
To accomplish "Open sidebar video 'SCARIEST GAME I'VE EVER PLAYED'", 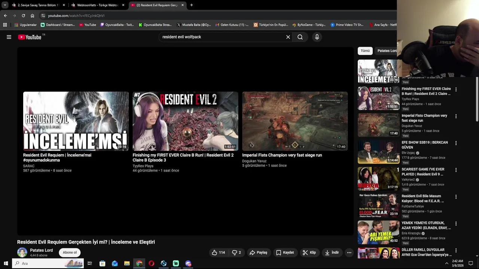I will pyautogui.click(x=423, y=172).
